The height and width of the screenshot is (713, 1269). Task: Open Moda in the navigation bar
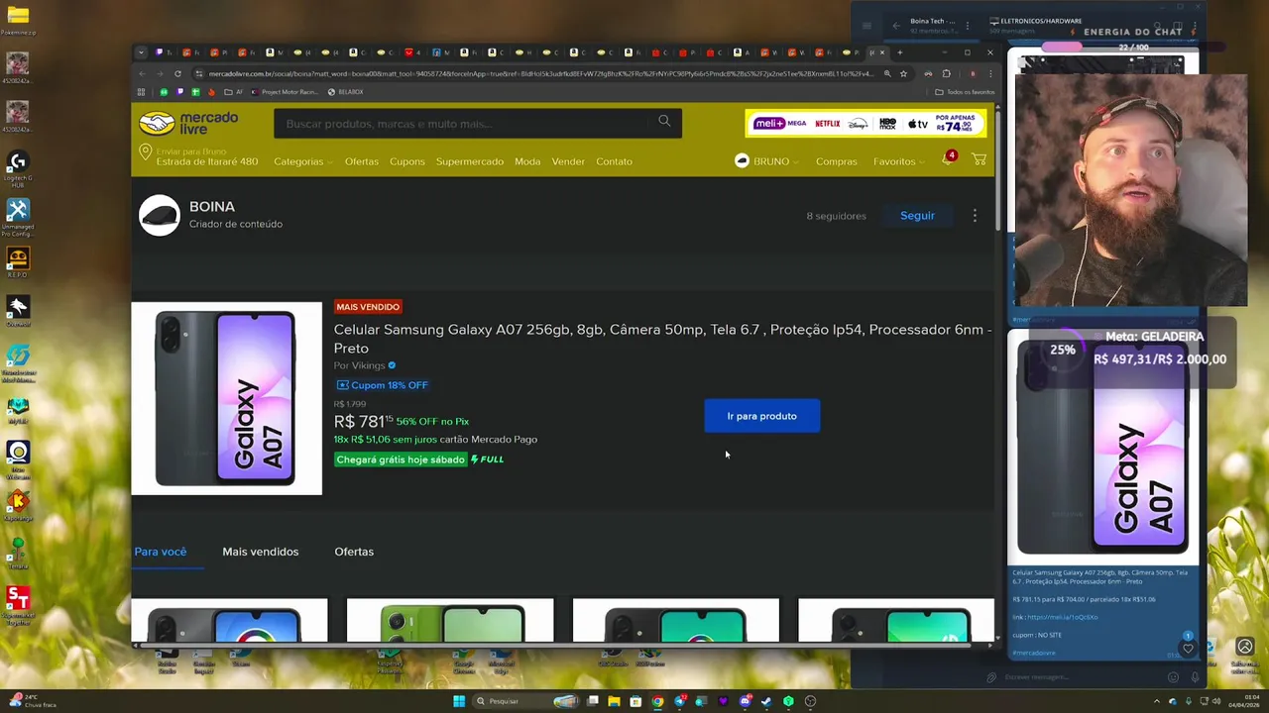tap(527, 161)
